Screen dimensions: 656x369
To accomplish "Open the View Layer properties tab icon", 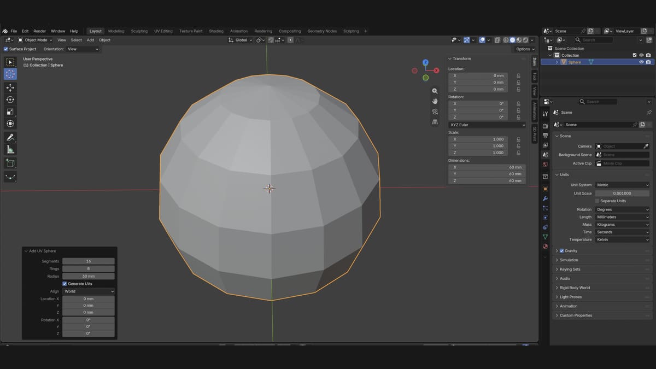I will click(545, 145).
